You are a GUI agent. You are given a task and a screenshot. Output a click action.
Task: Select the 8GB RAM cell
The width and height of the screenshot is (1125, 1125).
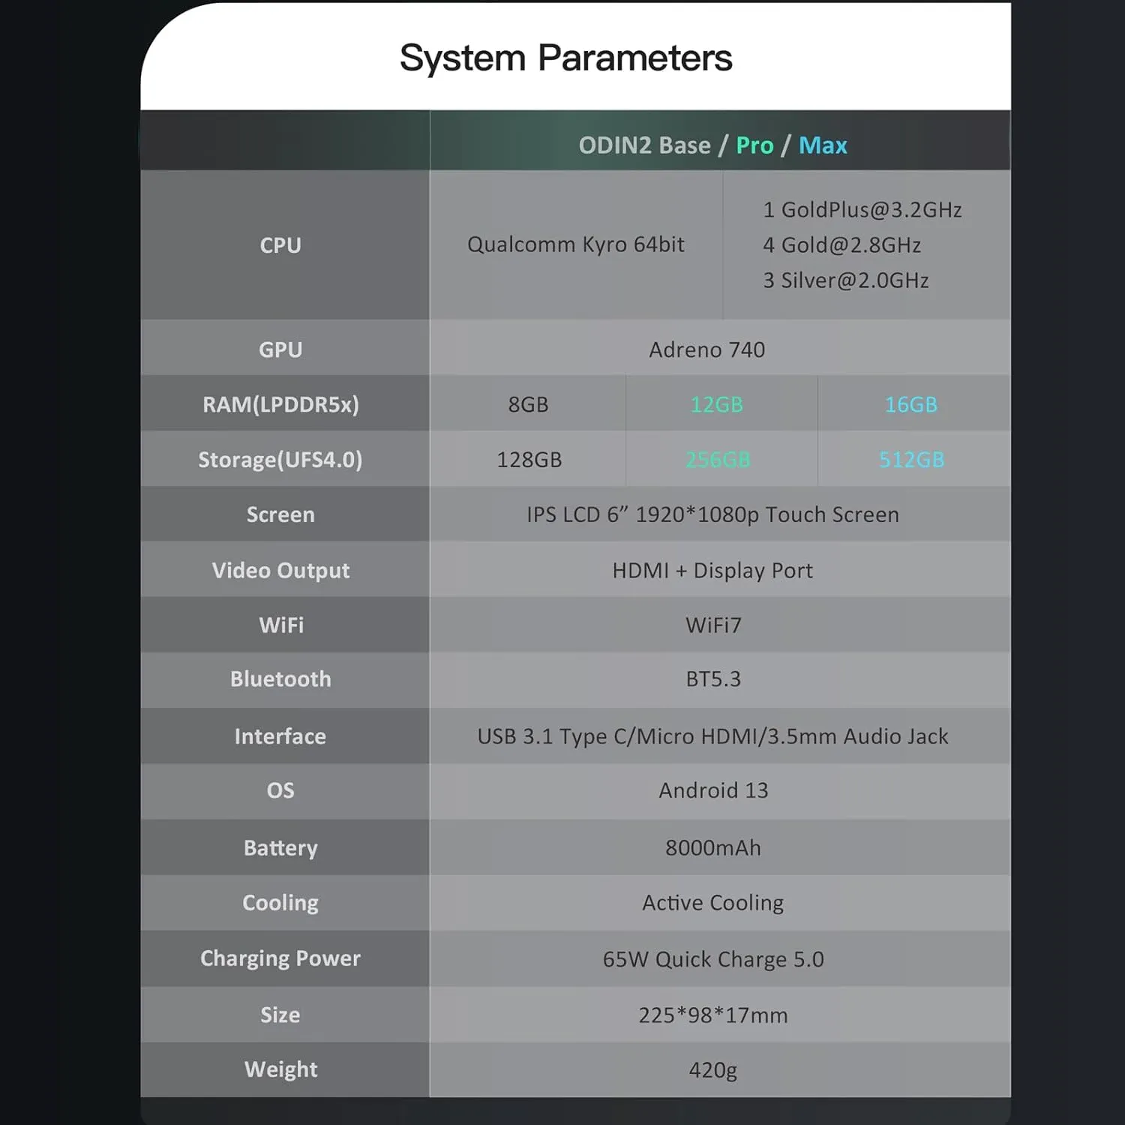pos(528,404)
